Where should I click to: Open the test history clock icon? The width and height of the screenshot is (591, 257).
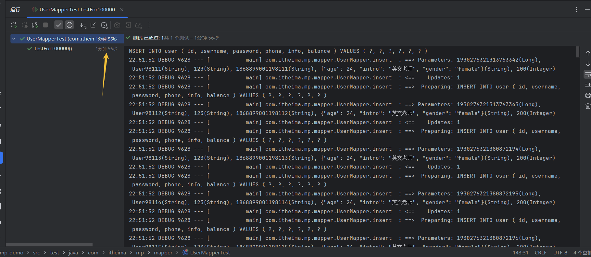pos(104,25)
